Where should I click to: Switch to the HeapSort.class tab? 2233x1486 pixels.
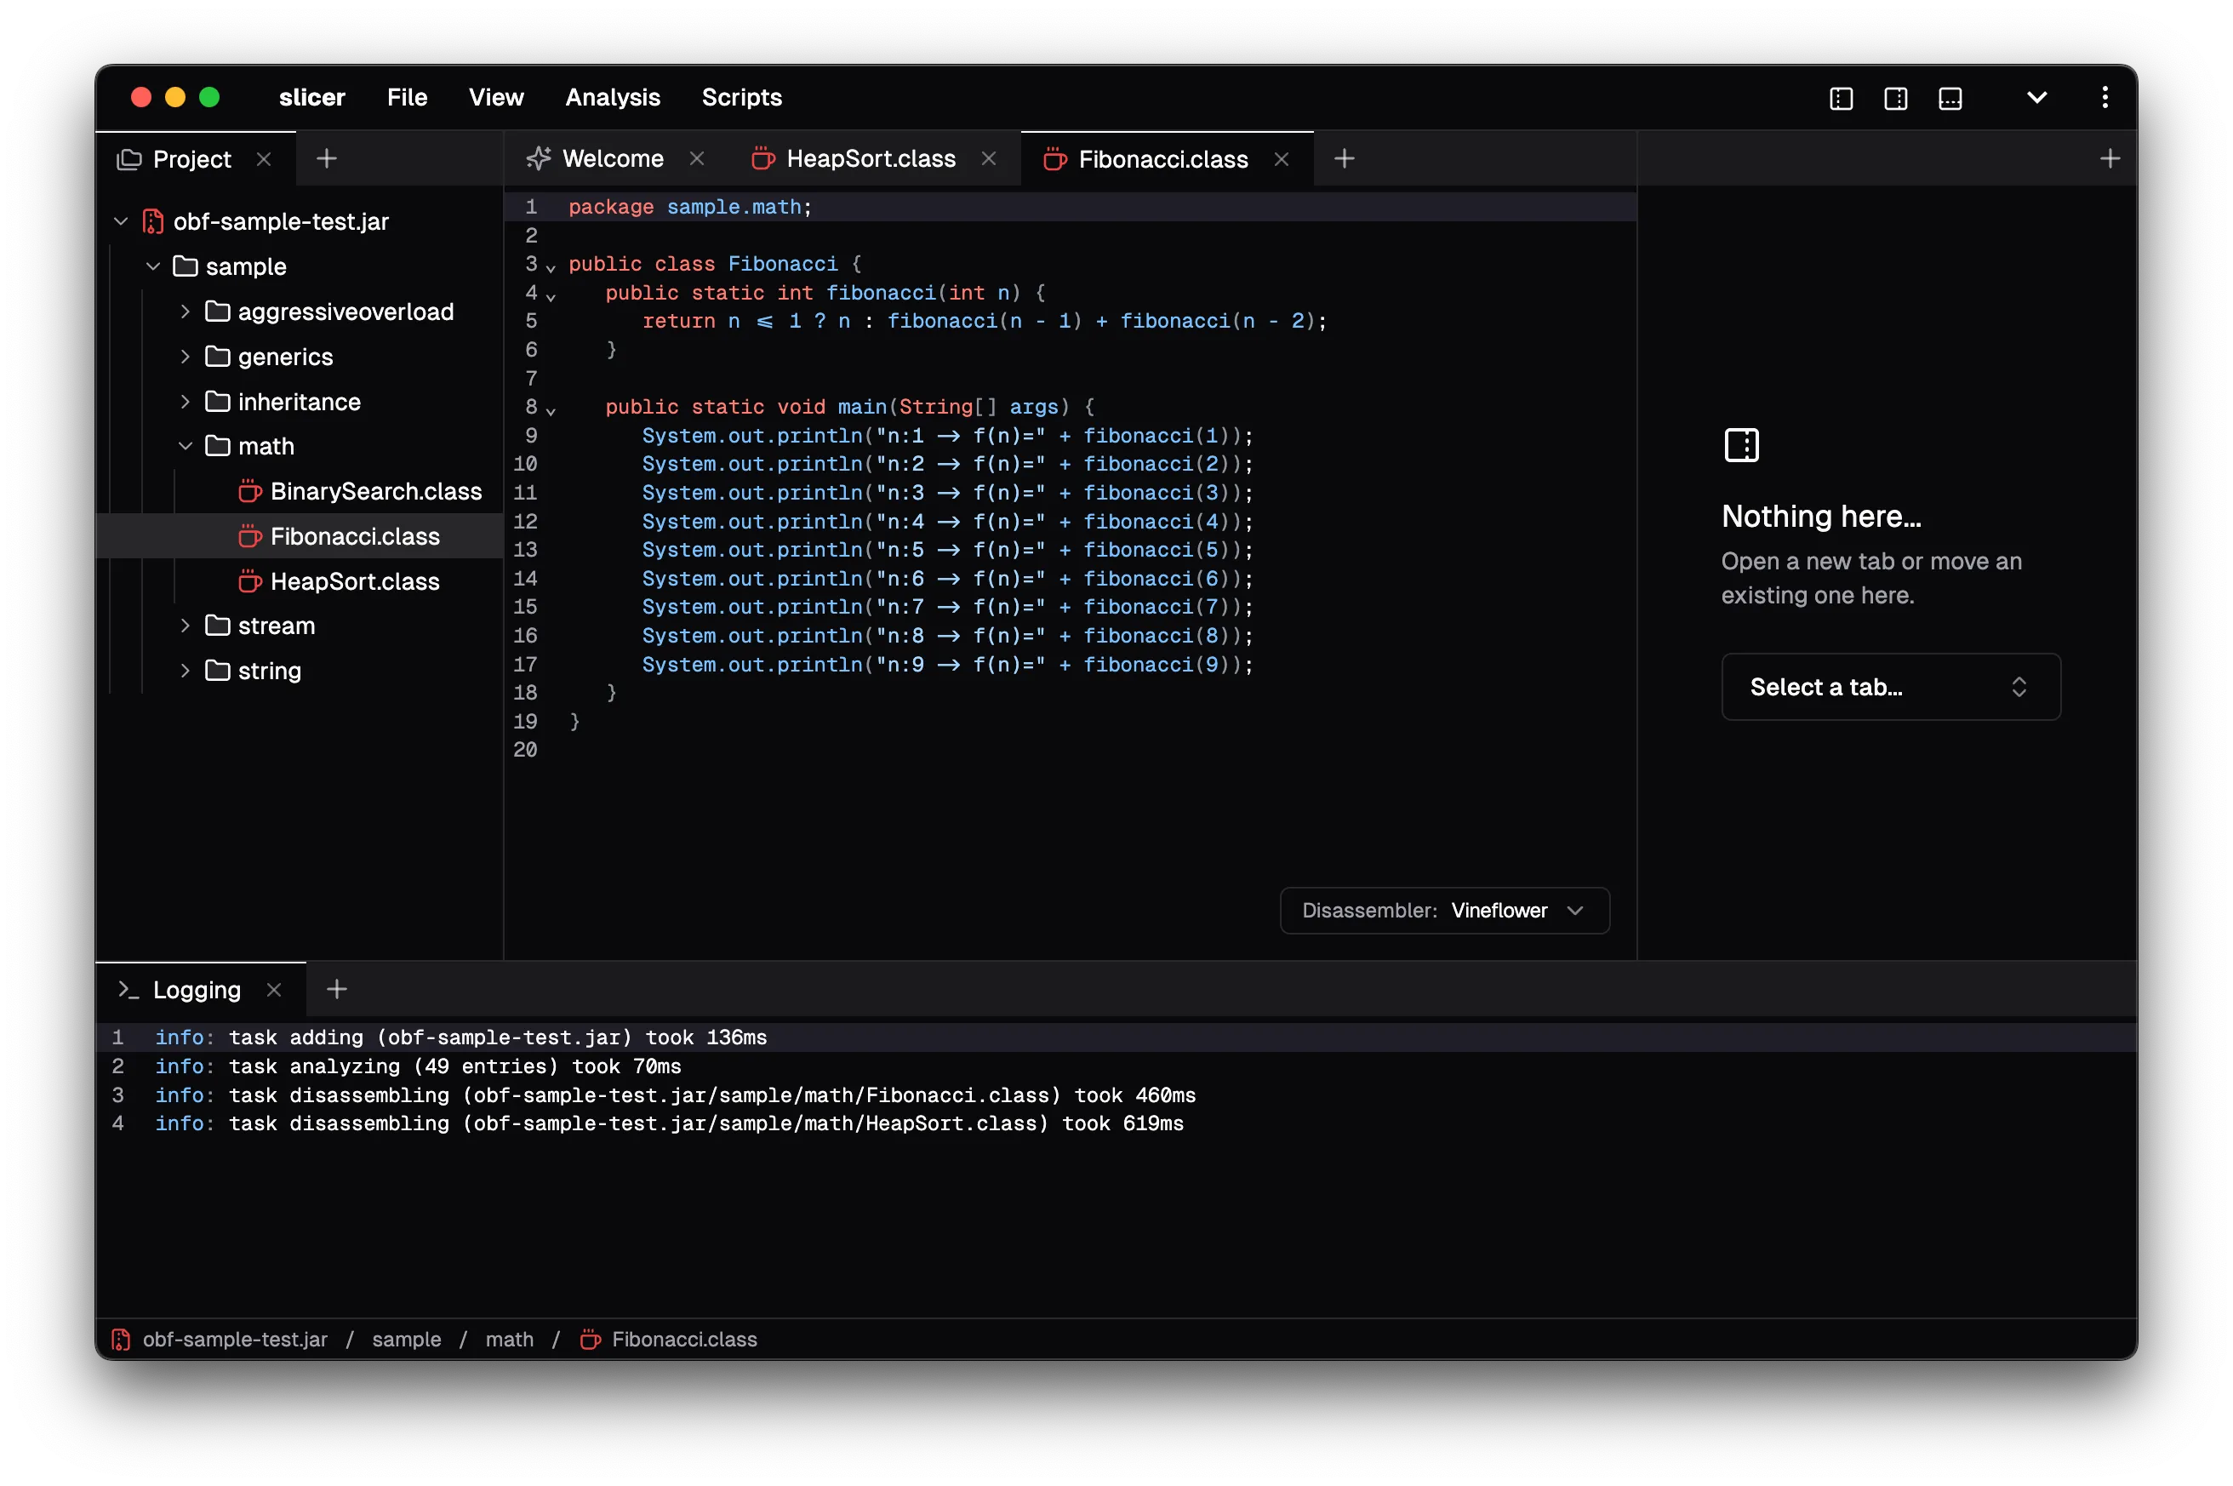point(870,158)
